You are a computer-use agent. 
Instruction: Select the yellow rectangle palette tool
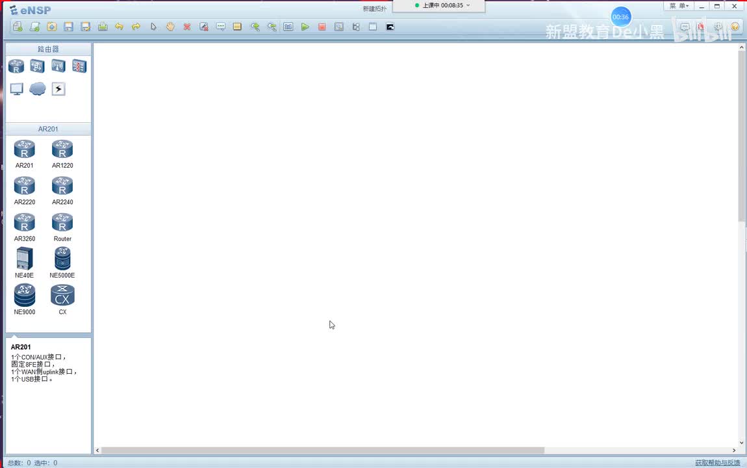click(237, 27)
